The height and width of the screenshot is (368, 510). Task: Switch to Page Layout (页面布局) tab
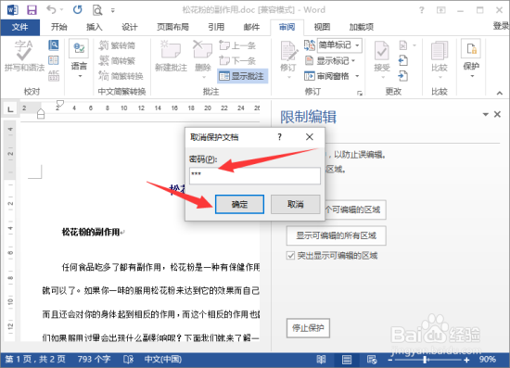tap(172, 27)
